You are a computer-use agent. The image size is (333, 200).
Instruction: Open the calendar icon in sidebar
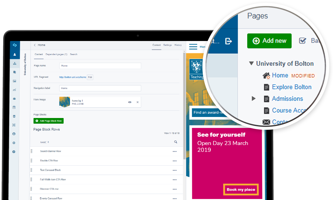[x=14, y=107]
